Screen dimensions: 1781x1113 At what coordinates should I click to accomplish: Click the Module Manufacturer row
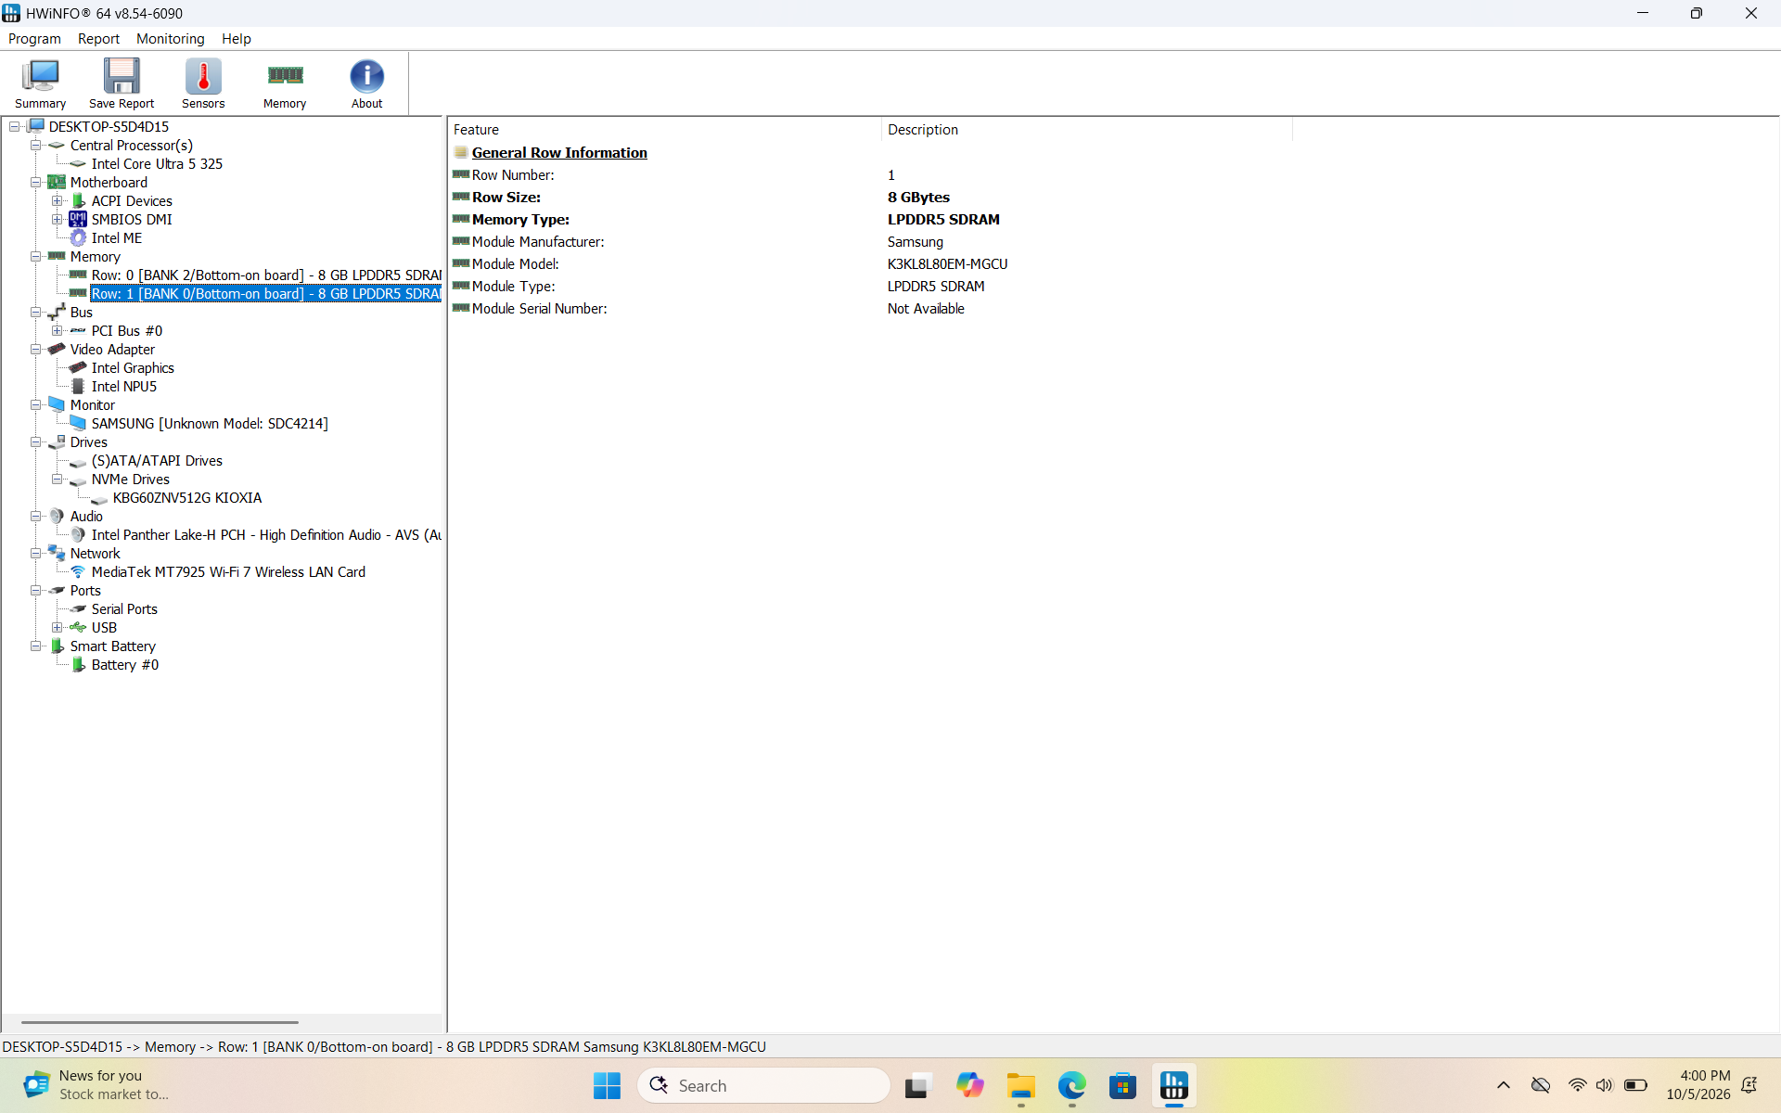pos(872,242)
